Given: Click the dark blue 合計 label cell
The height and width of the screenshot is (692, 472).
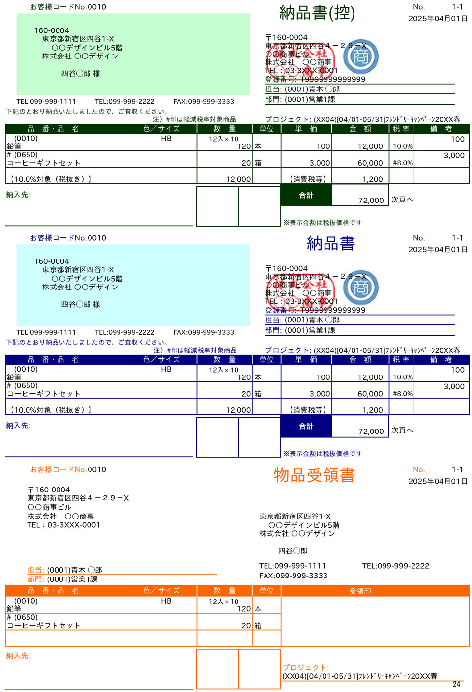Looking at the screenshot, I should pos(306,426).
